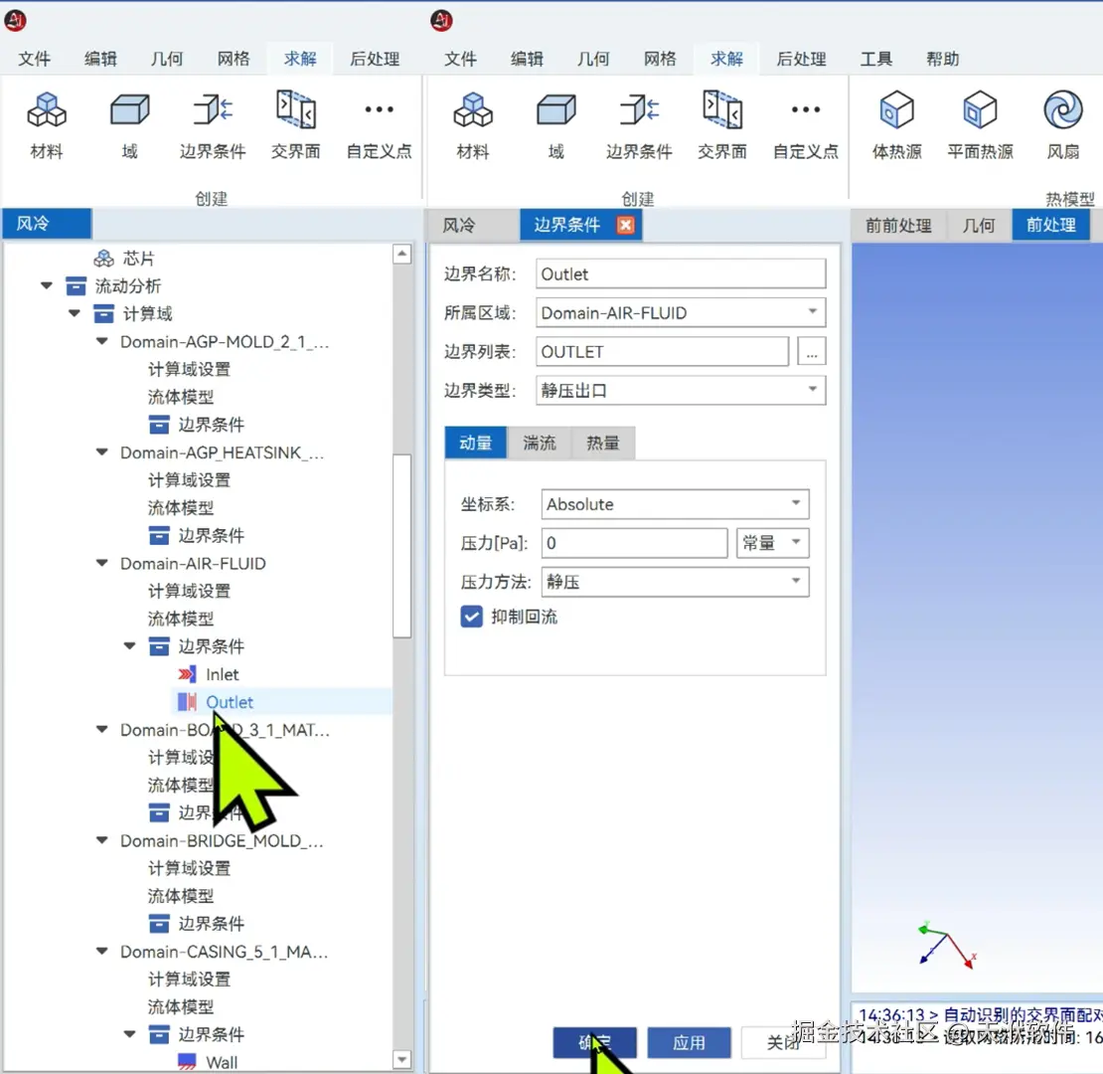Collapse the 计算域 tree node
1103x1074 pixels.
click(x=74, y=313)
